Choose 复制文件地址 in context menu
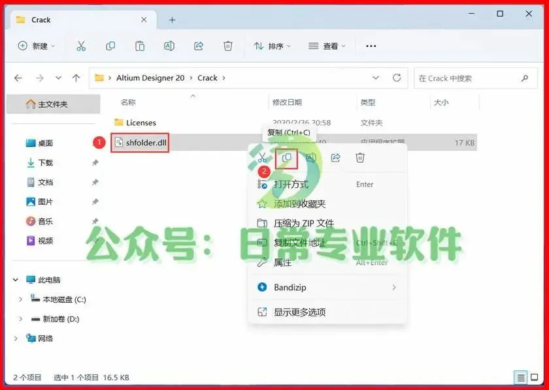Image resolution: width=549 pixels, height=390 pixels. click(x=327, y=243)
